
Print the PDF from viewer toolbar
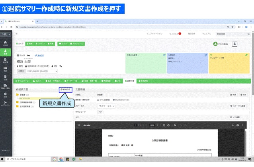(x=238, y=125)
